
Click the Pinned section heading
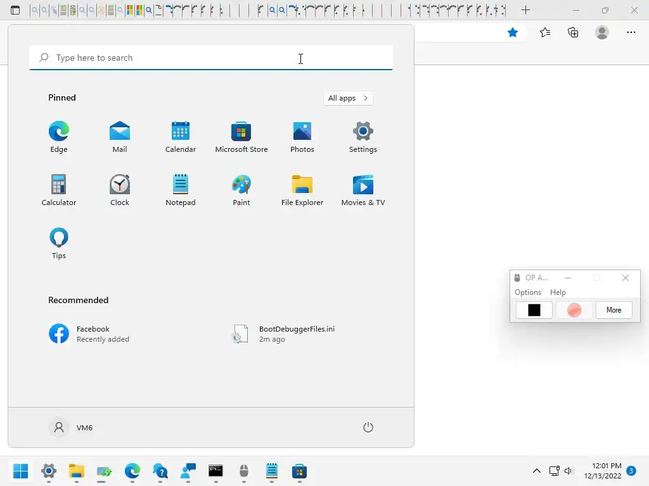(x=62, y=97)
